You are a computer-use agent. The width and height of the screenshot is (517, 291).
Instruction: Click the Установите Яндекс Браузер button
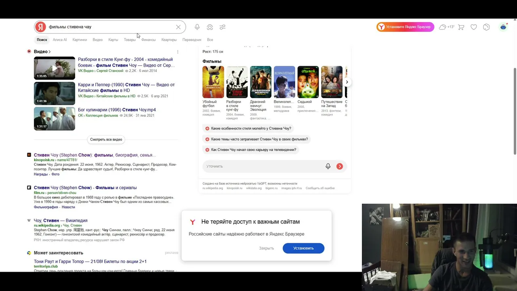[x=405, y=27]
